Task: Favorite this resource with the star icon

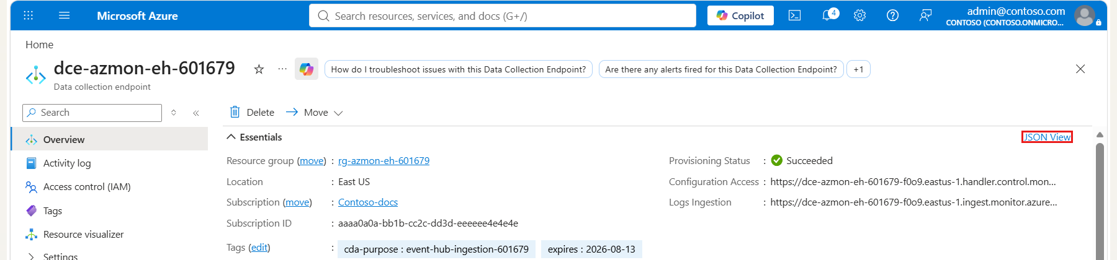Action: 259,69
